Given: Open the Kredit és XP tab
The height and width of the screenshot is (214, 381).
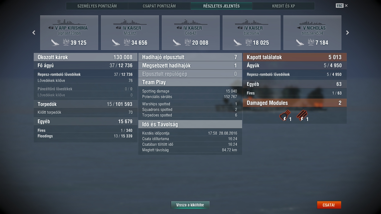Looking at the screenshot, I should pyautogui.click(x=283, y=6).
